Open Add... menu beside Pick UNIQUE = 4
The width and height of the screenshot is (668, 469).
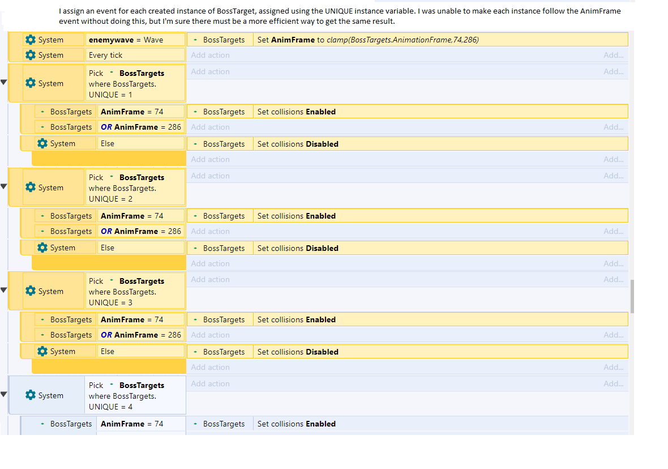[613, 383]
